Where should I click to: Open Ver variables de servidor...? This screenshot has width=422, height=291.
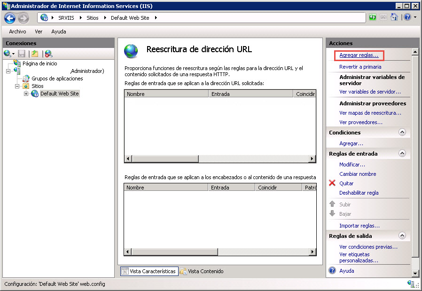[370, 92]
